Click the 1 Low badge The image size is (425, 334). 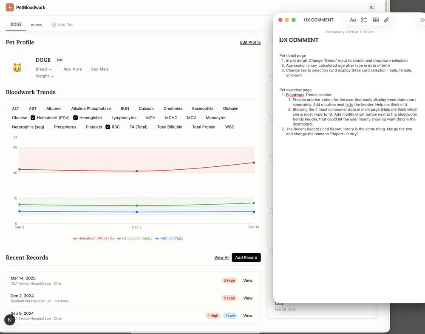pyautogui.click(x=230, y=316)
